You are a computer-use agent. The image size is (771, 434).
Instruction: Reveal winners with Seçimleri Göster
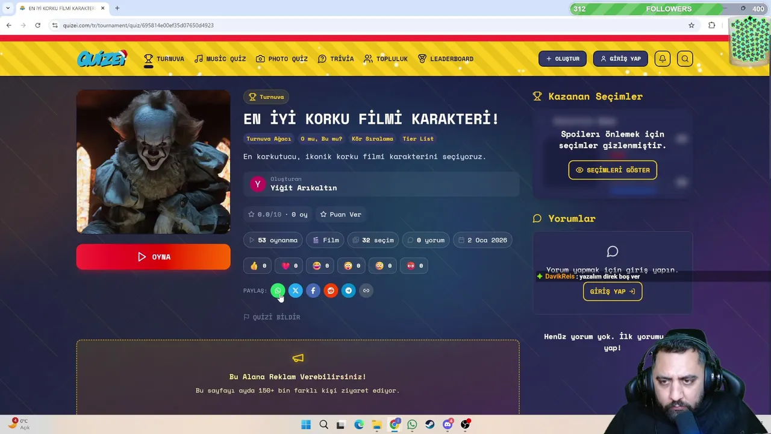(x=613, y=170)
